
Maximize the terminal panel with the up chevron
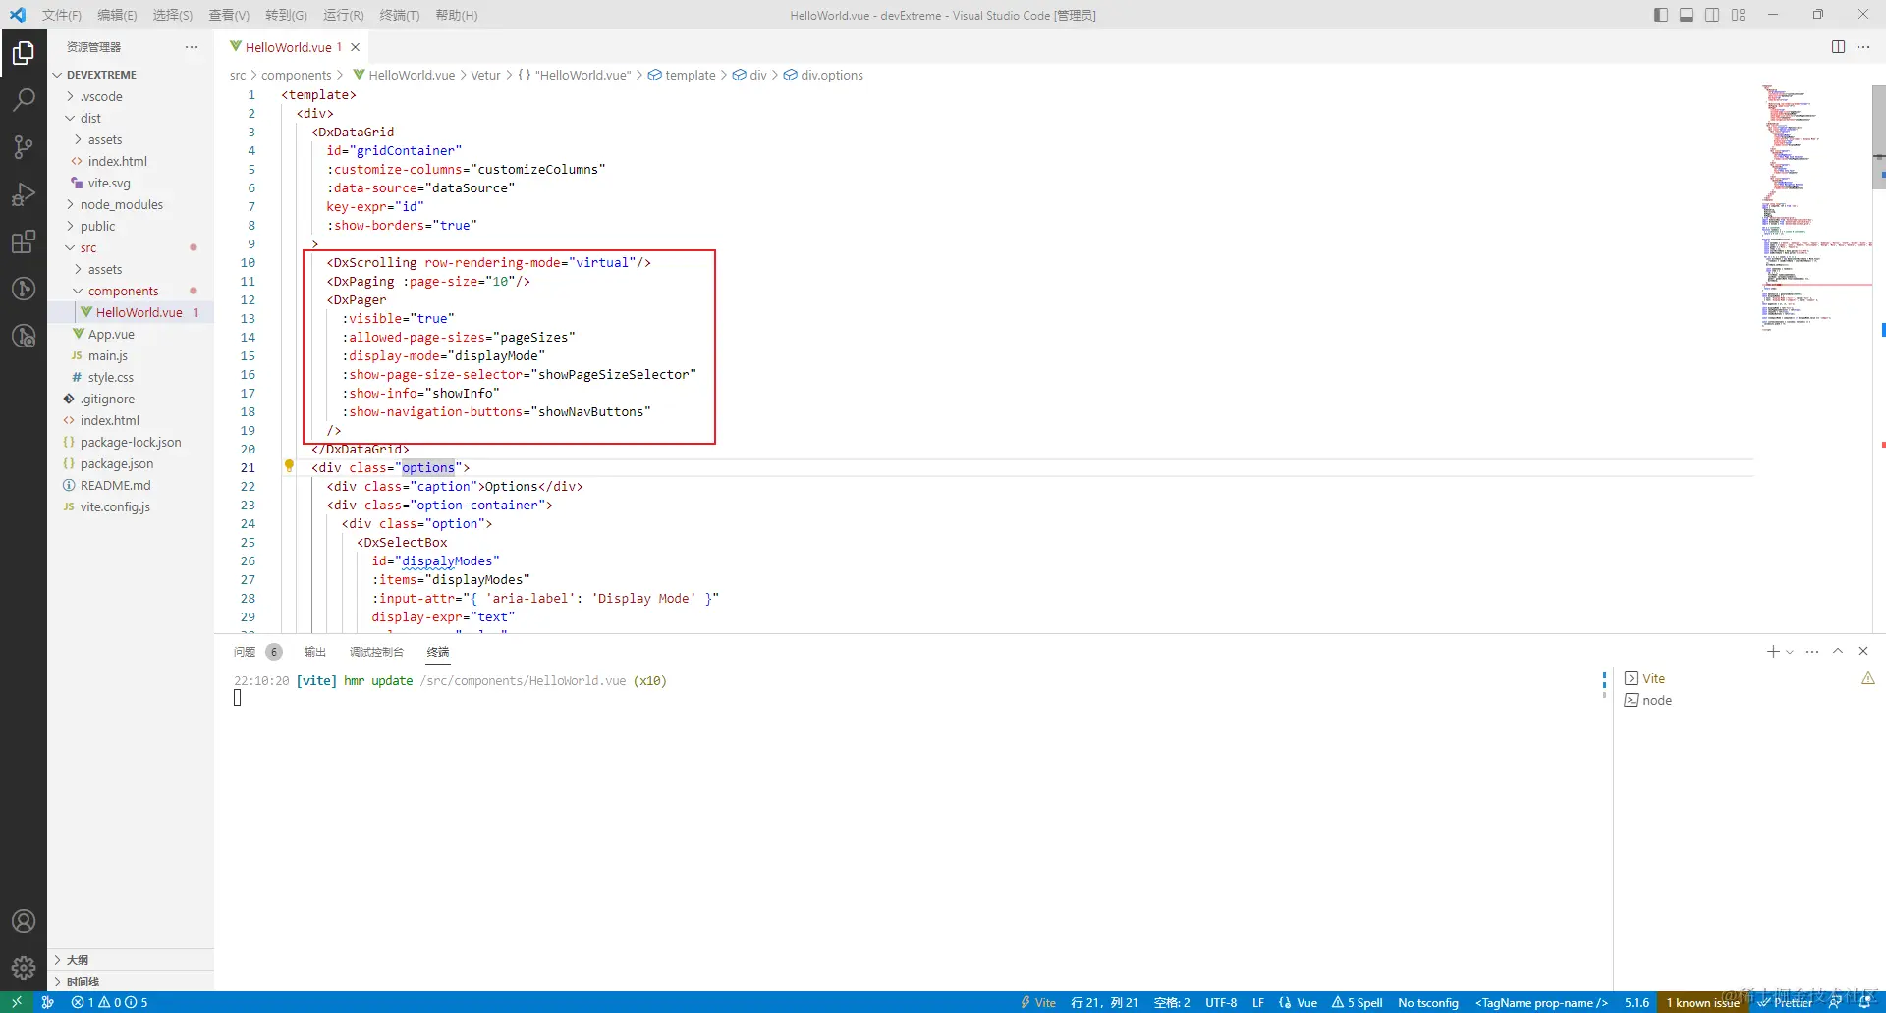pyautogui.click(x=1838, y=651)
